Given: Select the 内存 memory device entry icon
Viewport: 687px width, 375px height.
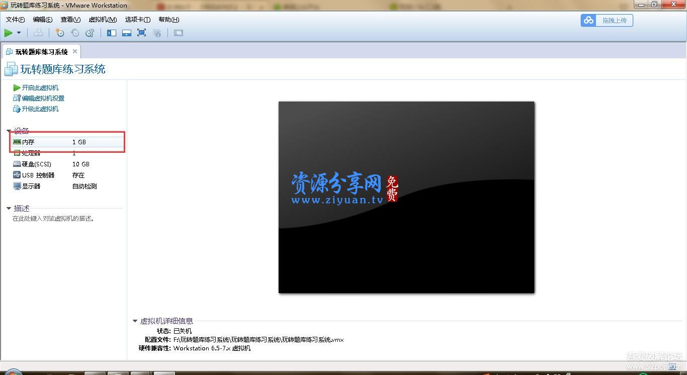Looking at the screenshot, I should coord(18,142).
